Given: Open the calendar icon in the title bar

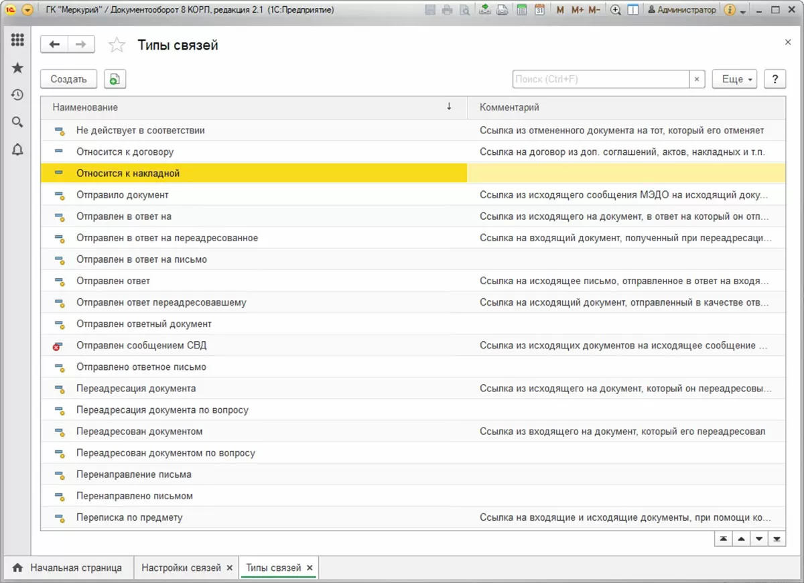Looking at the screenshot, I should (539, 10).
